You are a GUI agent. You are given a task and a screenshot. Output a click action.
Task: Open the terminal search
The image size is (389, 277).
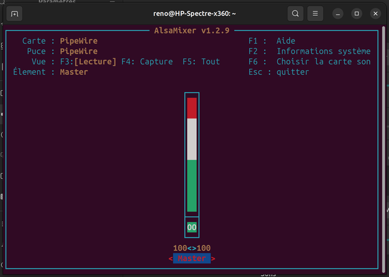(295, 13)
